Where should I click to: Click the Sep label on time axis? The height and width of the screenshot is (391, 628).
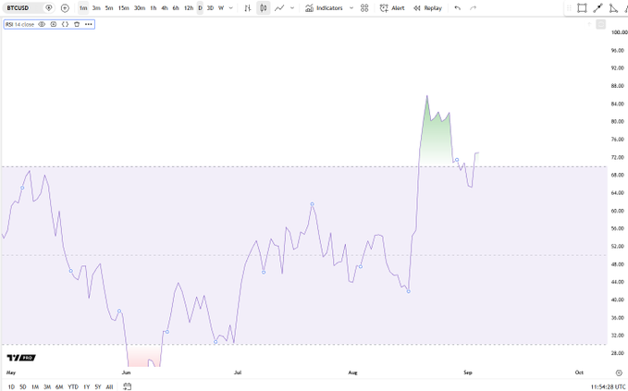(468, 373)
